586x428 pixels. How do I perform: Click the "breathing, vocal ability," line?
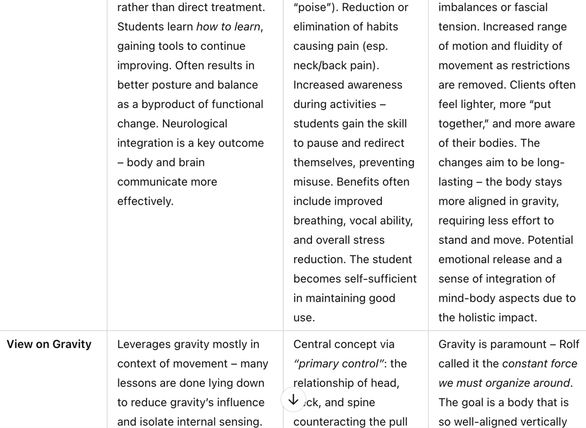point(353,221)
